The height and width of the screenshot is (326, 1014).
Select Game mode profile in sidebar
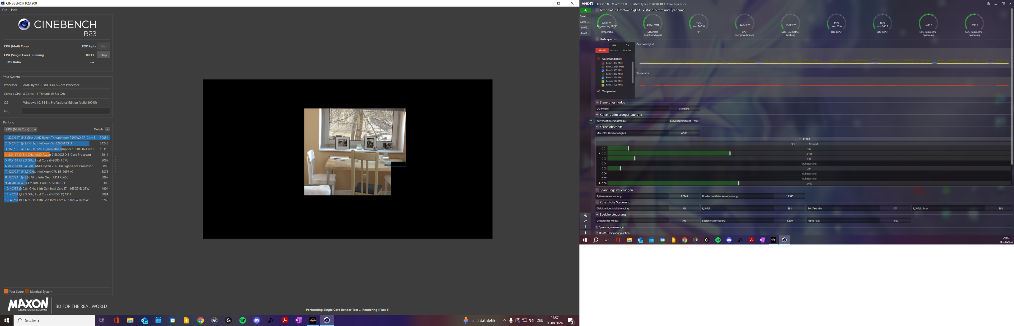(584, 22)
